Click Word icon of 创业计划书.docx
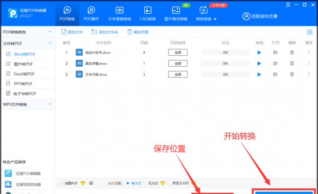 click(x=79, y=52)
